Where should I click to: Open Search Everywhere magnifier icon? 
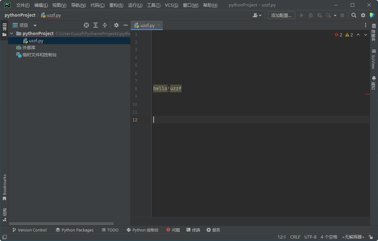354,15
